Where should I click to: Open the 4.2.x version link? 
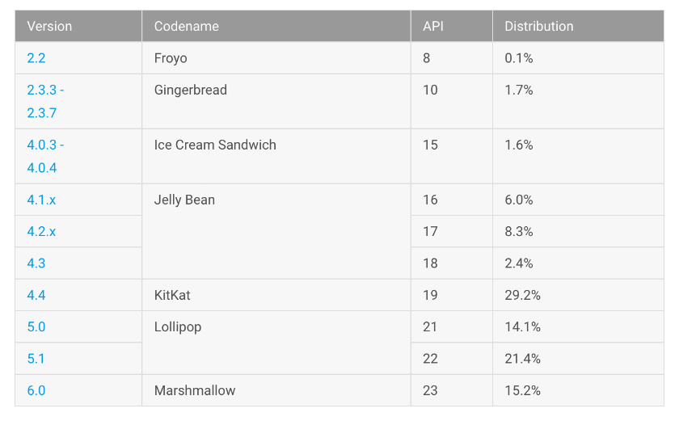pyautogui.click(x=41, y=231)
